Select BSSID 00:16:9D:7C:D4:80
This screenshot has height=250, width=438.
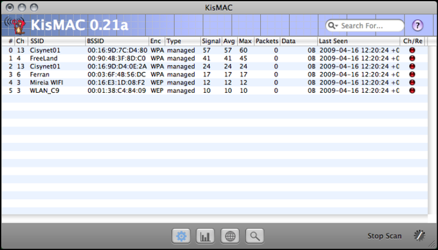(x=117, y=50)
